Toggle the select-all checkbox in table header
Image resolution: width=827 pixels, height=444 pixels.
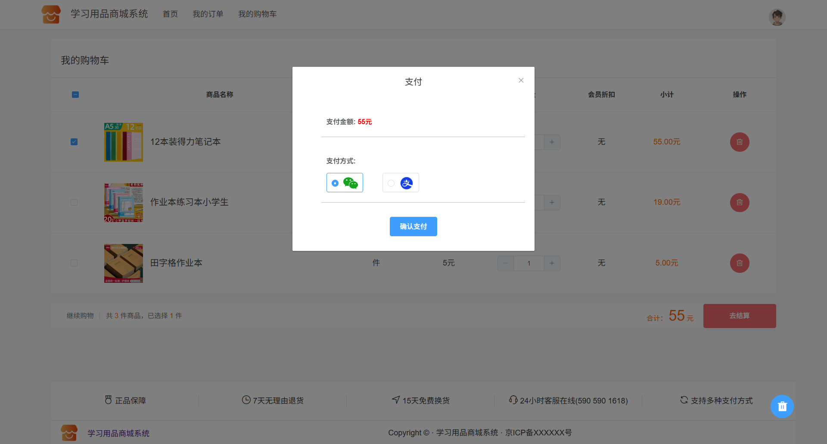pos(75,94)
